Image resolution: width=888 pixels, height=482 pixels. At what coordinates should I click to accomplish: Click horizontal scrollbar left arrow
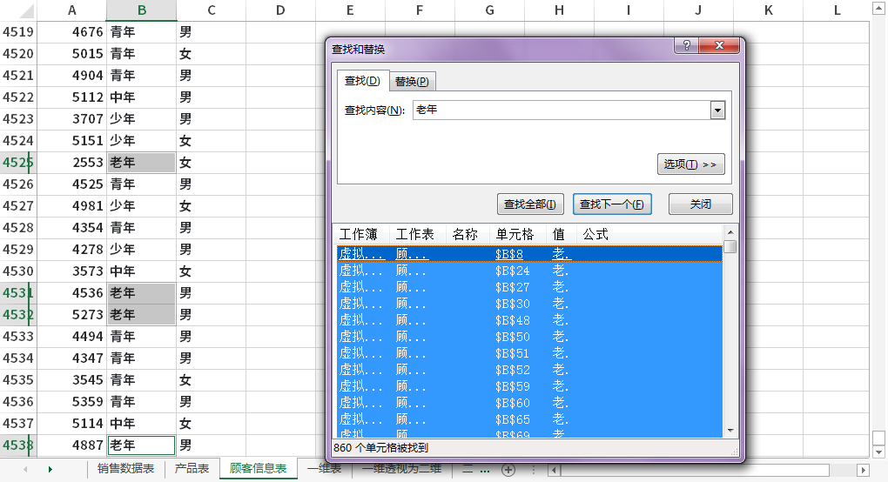(555, 470)
